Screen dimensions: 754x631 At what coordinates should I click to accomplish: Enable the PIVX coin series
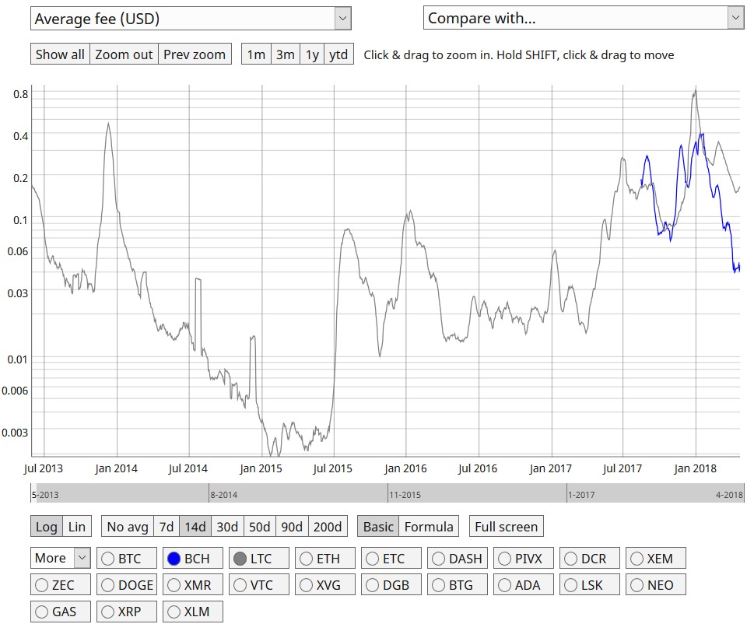tap(524, 558)
